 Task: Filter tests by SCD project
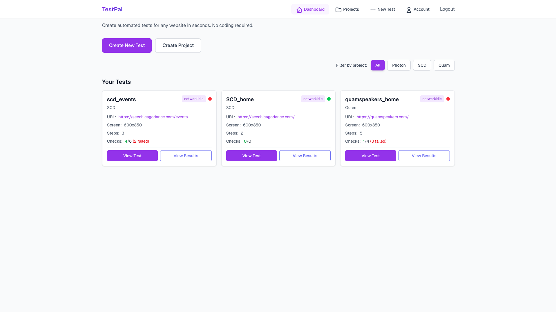tap(422, 65)
